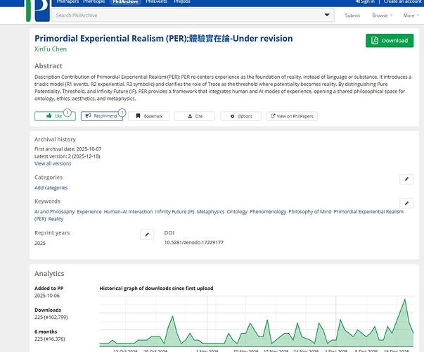Toggle Recommend for this paper
Viewport: 424px width, 352px height.
pos(103,115)
